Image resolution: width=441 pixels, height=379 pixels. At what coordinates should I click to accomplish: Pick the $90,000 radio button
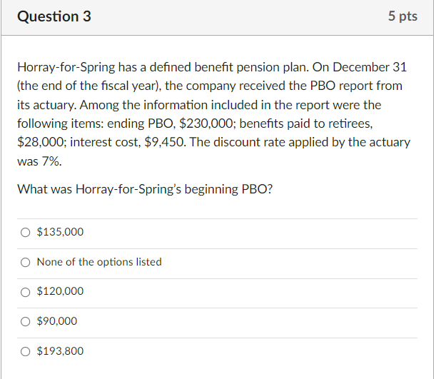(x=26, y=321)
